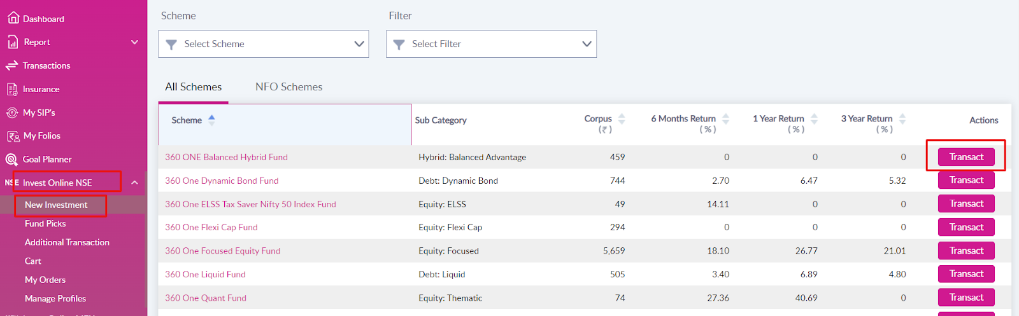The image size is (1019, 316).
Task: Transact on 360 One Focused Equity Fund
Action: (x=966, y=251)
